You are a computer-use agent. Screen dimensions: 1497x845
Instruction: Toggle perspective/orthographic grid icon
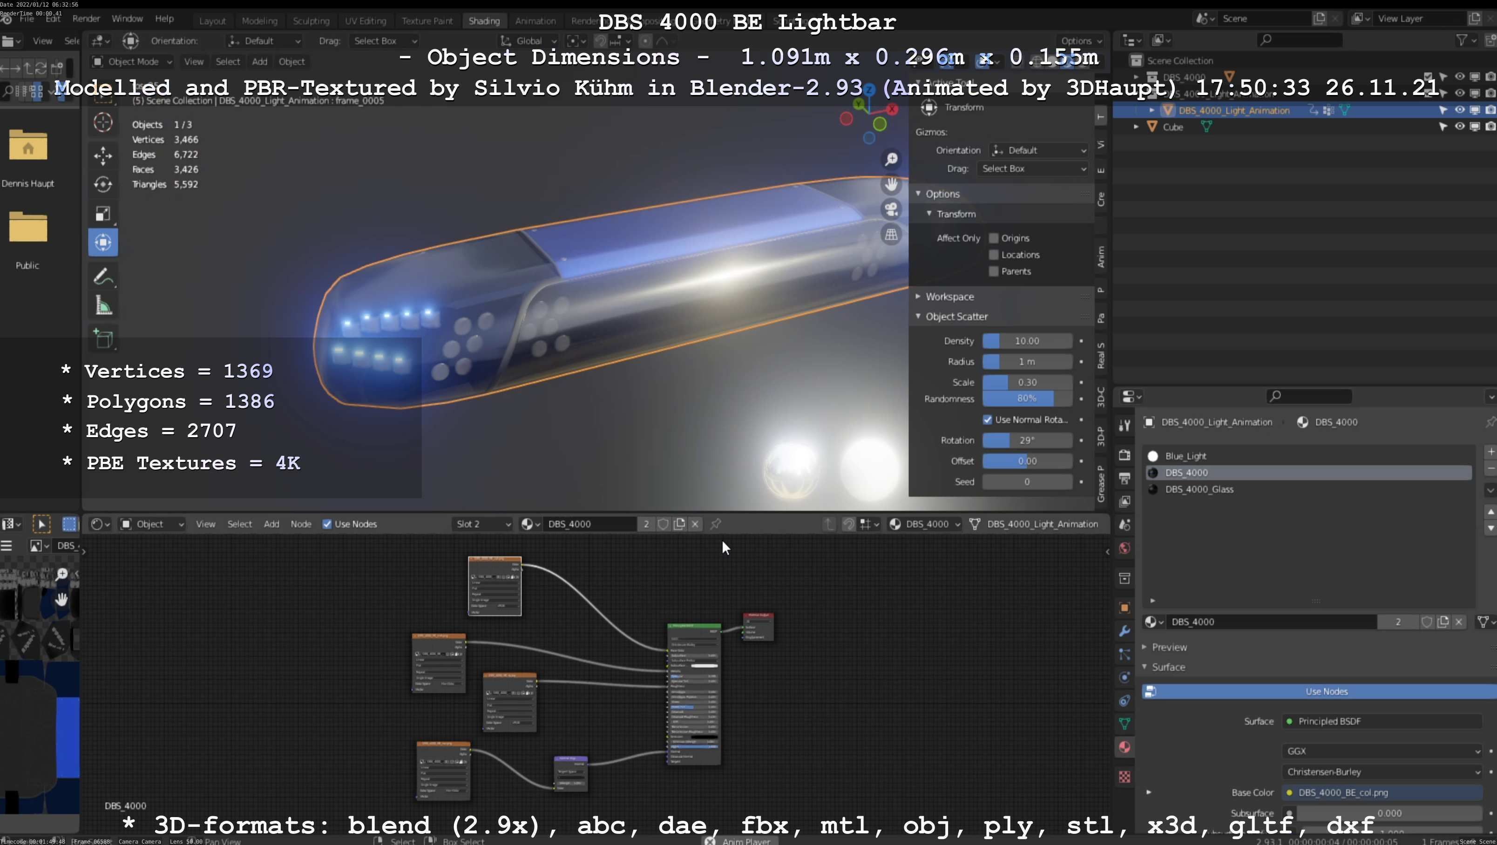tap(891, 234)
